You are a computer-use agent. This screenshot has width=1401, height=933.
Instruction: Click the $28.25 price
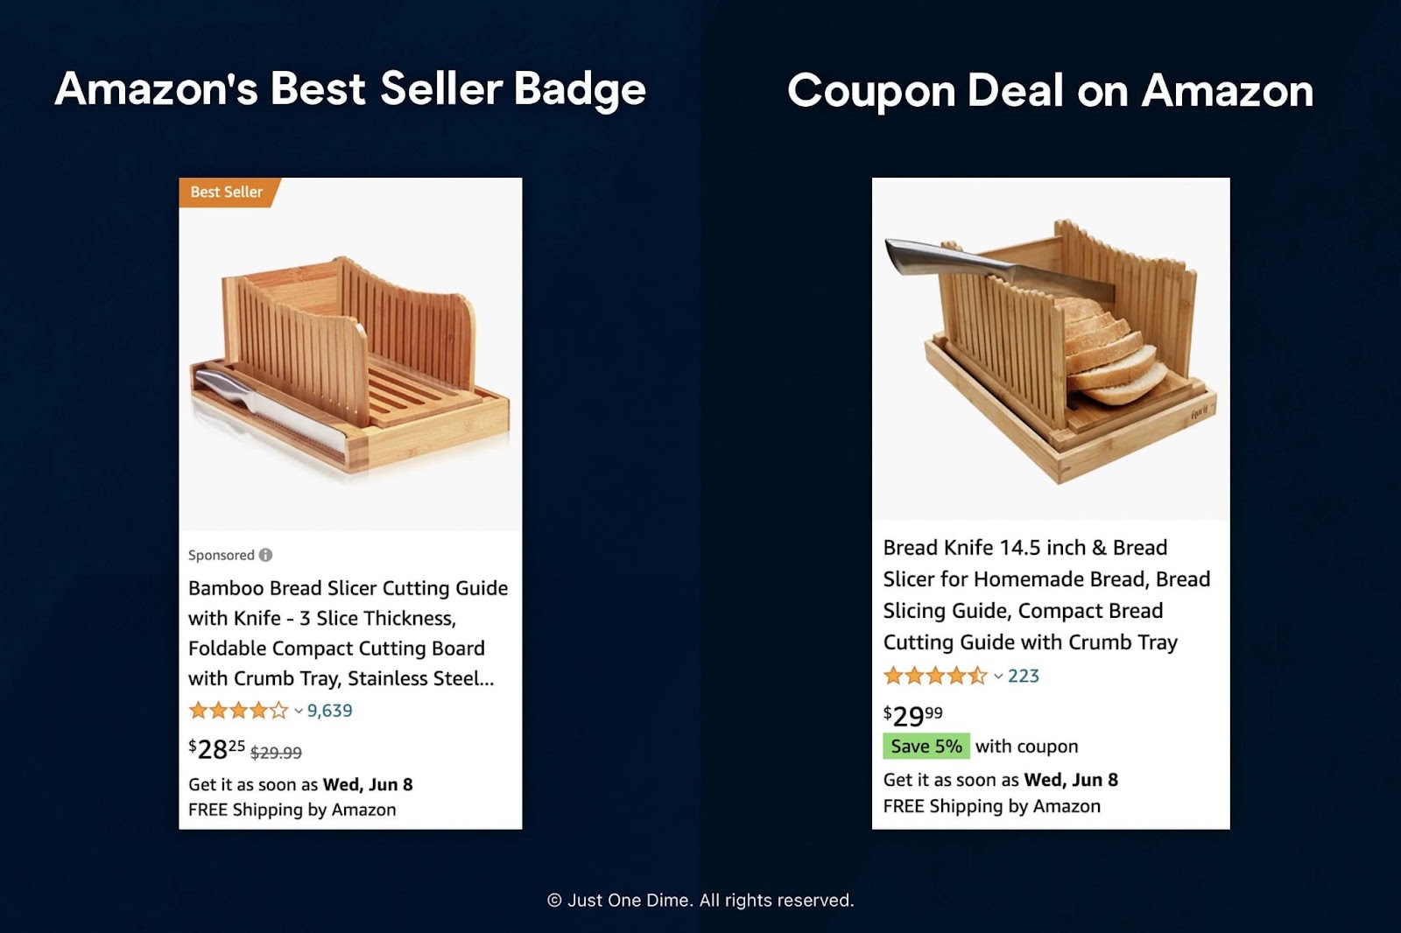pyautogui.click(x=217, y=749)
